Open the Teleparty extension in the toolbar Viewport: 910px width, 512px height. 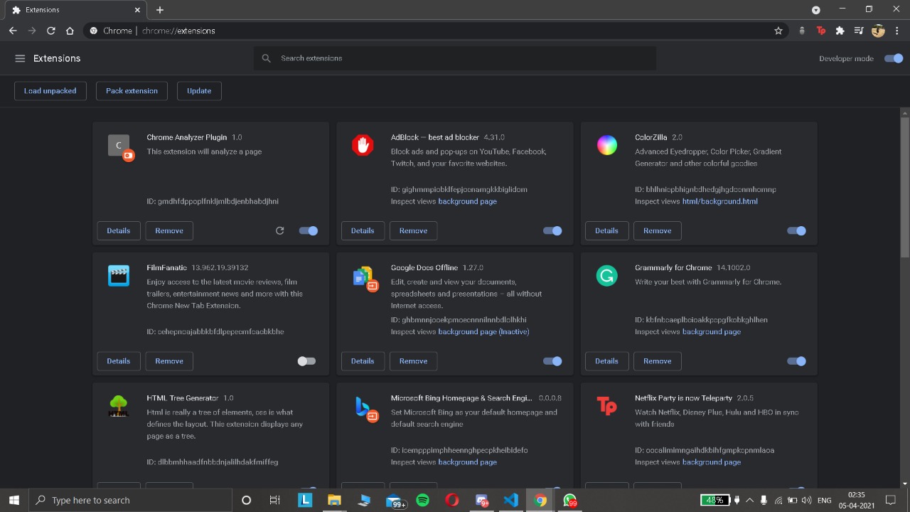tap(821, 31)
